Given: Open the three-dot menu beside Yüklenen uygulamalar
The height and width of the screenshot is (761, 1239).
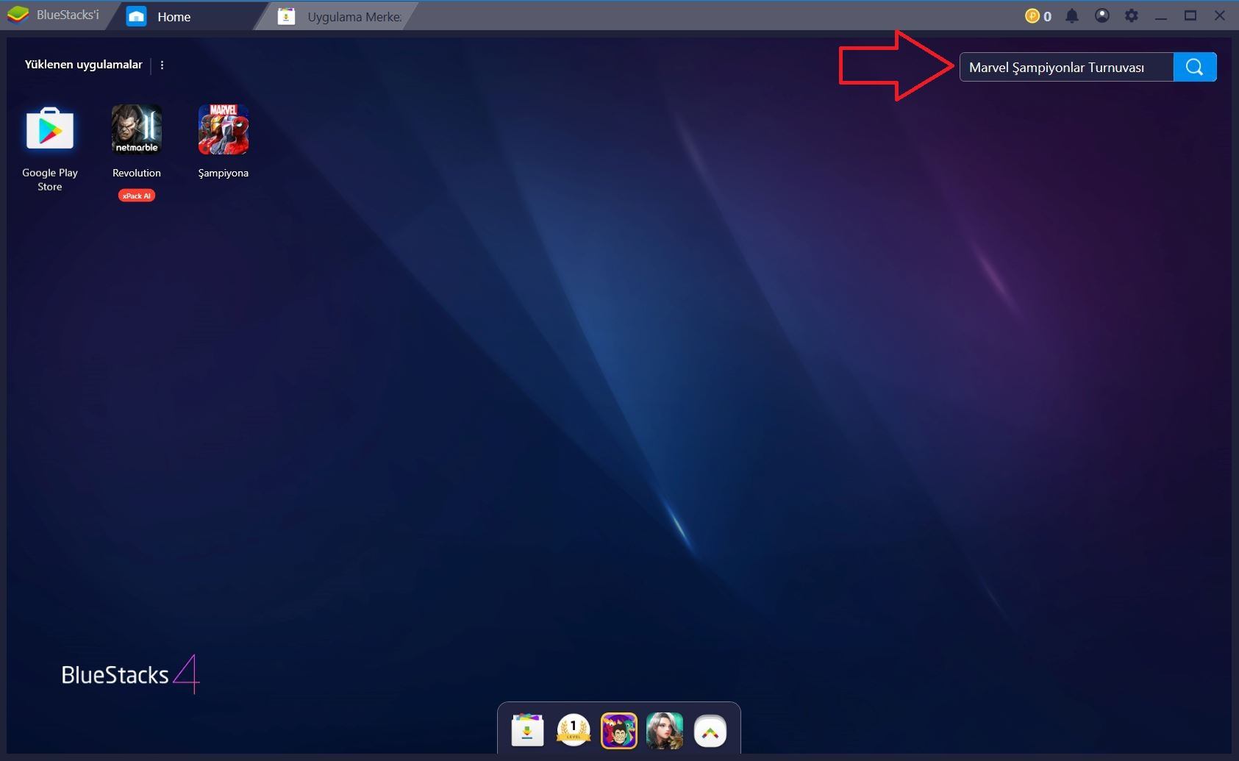Looking at the screenshot, I should pos(162,65).
